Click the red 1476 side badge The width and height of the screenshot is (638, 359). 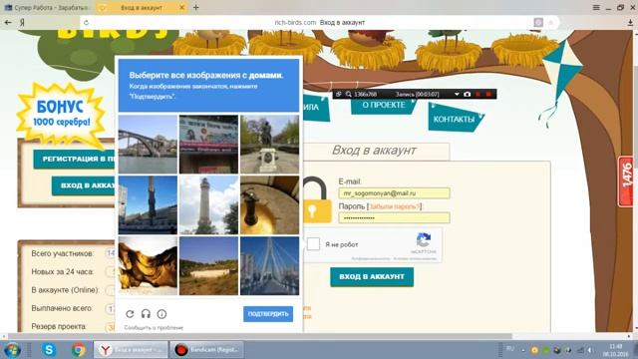pyautogui.click(x=626, y=181)
